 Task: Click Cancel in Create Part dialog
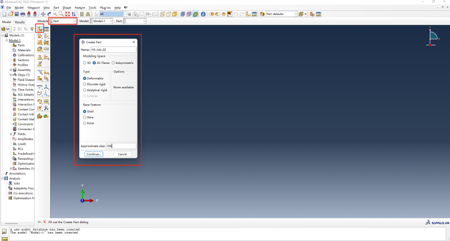(x=122, y=154)
